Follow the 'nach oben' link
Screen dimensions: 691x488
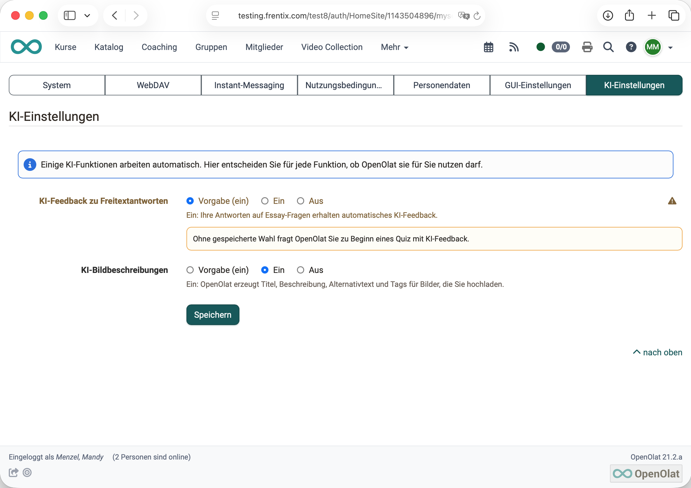coord(657,352)
